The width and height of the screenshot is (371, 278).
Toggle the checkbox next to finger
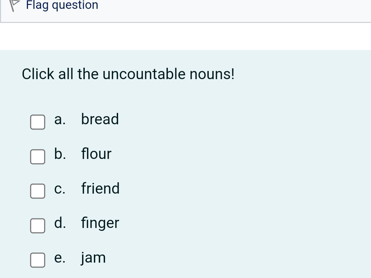[38, 226]
